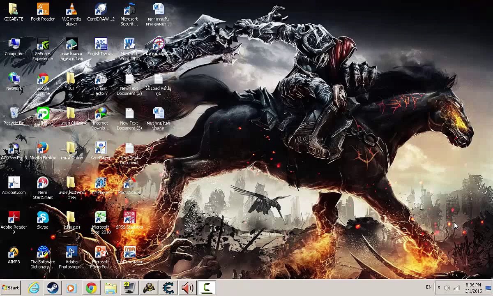Open the Word document at top row
493x296 pixels.
click(x=158, y=15)
